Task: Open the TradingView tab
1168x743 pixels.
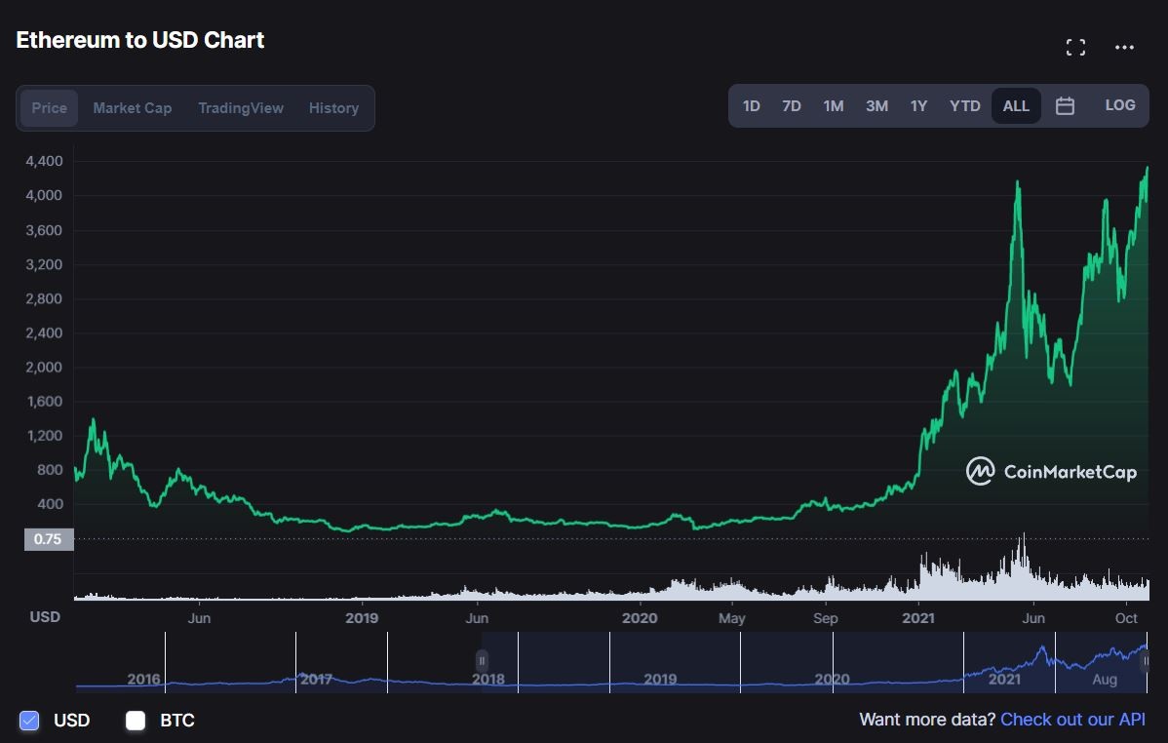Action: point(240,107)
